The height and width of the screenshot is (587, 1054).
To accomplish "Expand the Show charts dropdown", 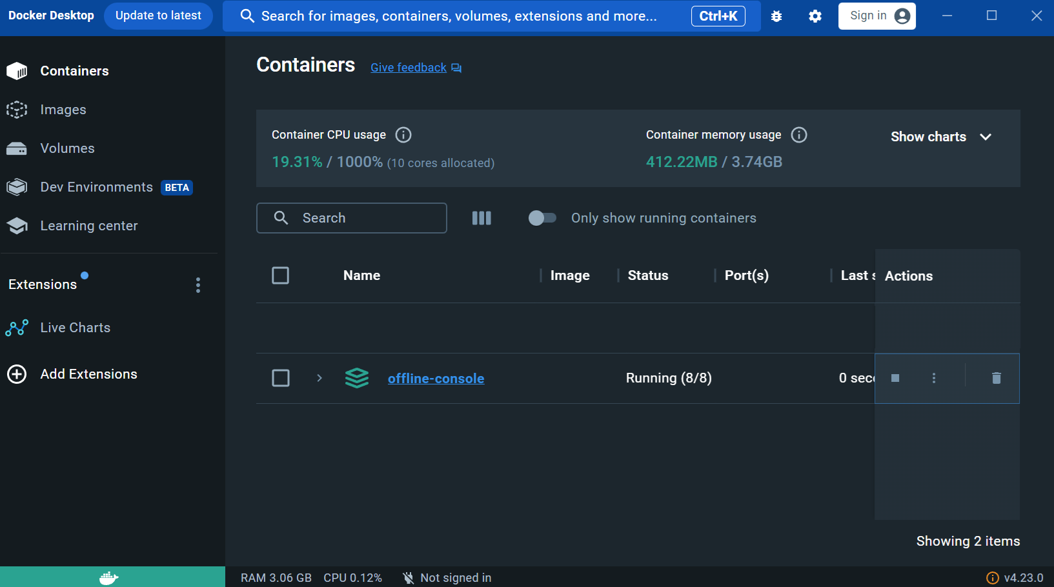I will coord(940,137).
